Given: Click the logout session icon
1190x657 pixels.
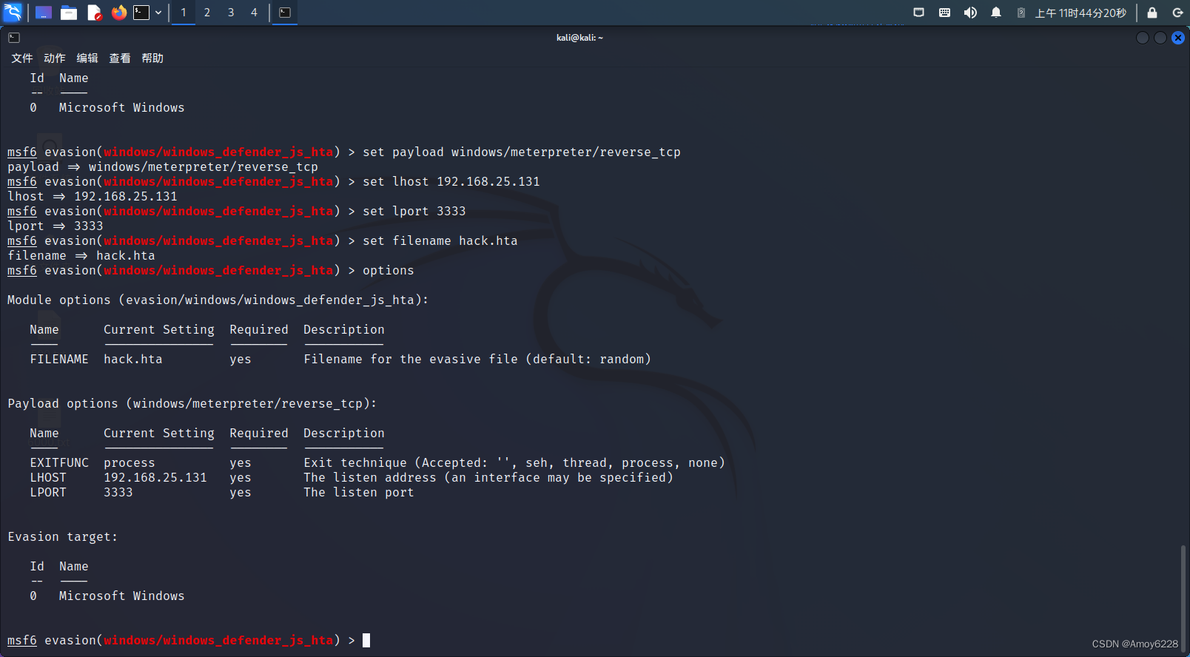Looking at the screenshot, I should (x=1177, y=13).
